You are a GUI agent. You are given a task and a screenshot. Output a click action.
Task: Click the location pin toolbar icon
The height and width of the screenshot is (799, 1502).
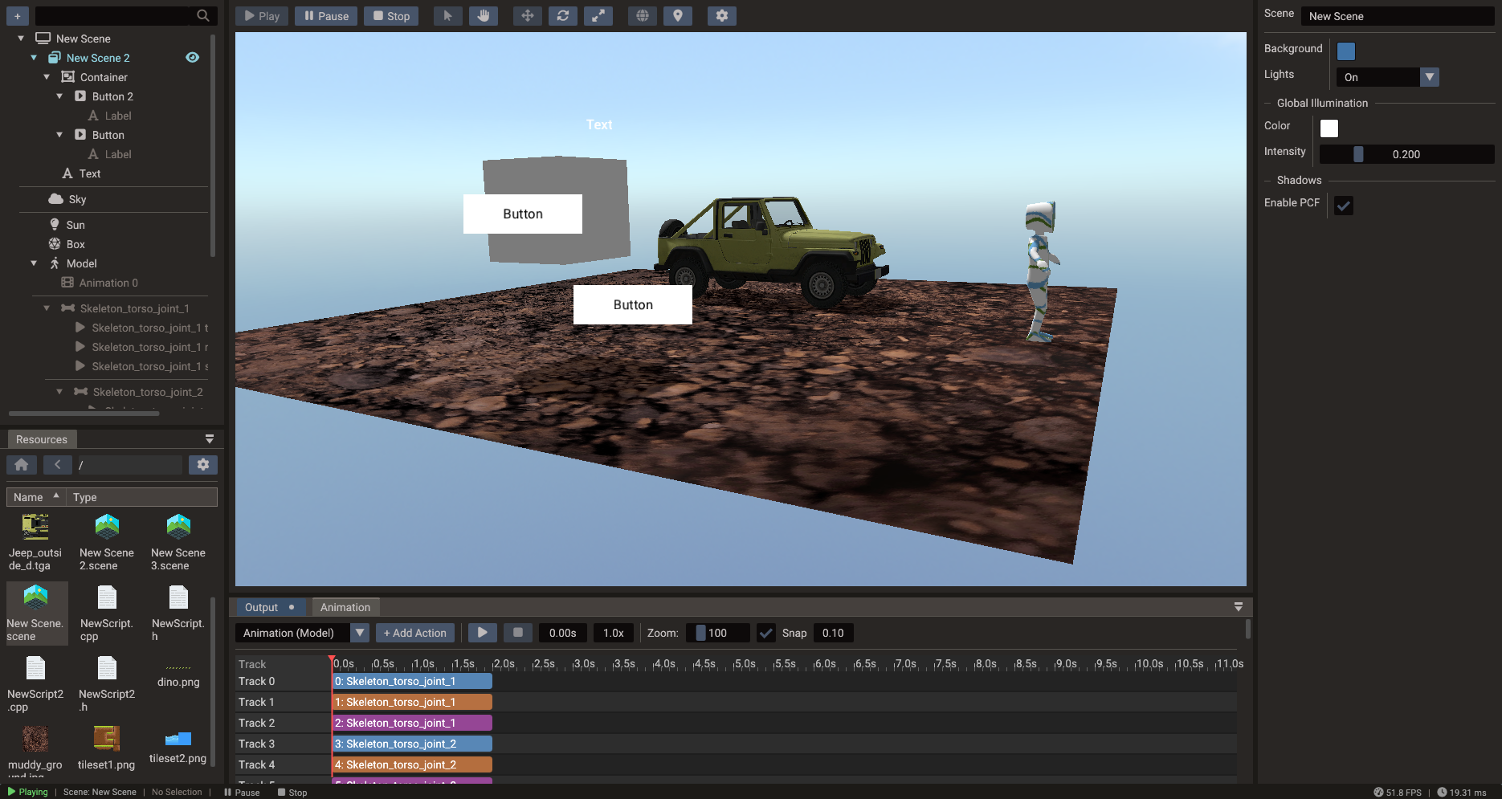pos(678,16)
